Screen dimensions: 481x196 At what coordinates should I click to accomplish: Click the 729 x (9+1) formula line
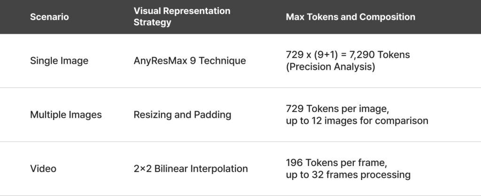[x=348, y=55]
